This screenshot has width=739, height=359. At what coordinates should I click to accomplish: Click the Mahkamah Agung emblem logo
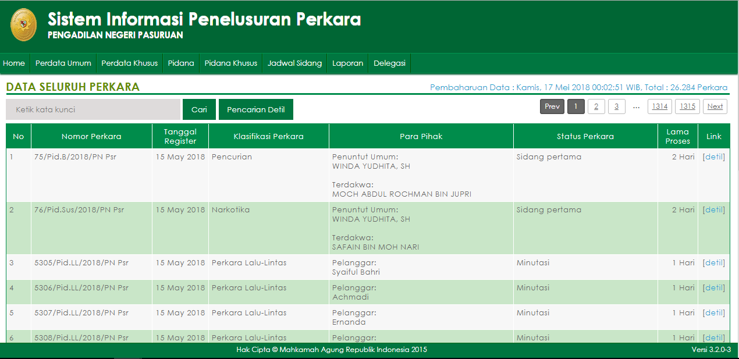coord(23,25)
